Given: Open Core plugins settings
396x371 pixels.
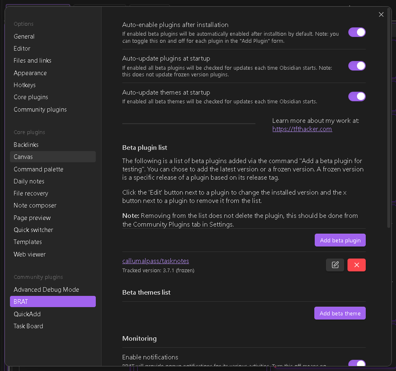Looking at the screenshot, I should tap(53, 97).
